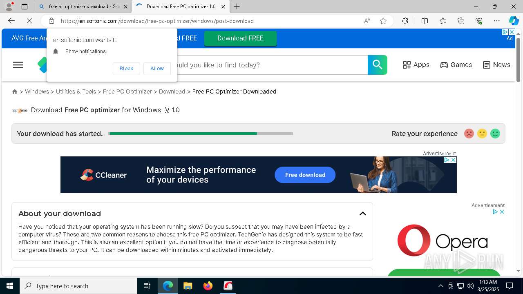Open the Favorites list icon
Viewport: 523px width, 294px height.
click(x=443, y=21)
